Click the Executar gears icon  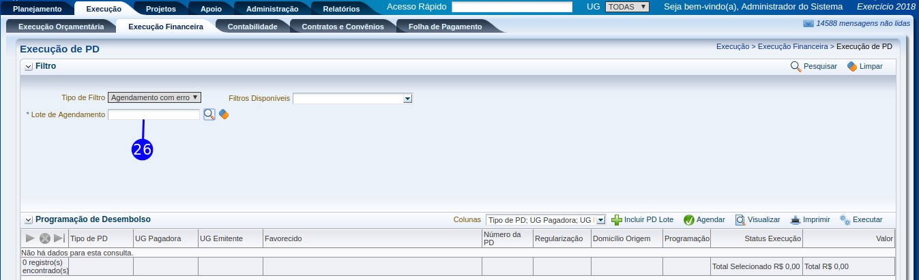click(845, 220)
